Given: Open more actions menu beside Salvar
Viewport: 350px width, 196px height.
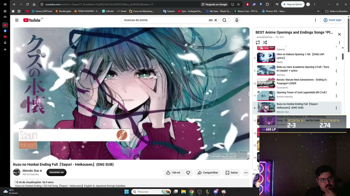Looking at the screenshot, I should pyautogui.click(x=246, y=173).
